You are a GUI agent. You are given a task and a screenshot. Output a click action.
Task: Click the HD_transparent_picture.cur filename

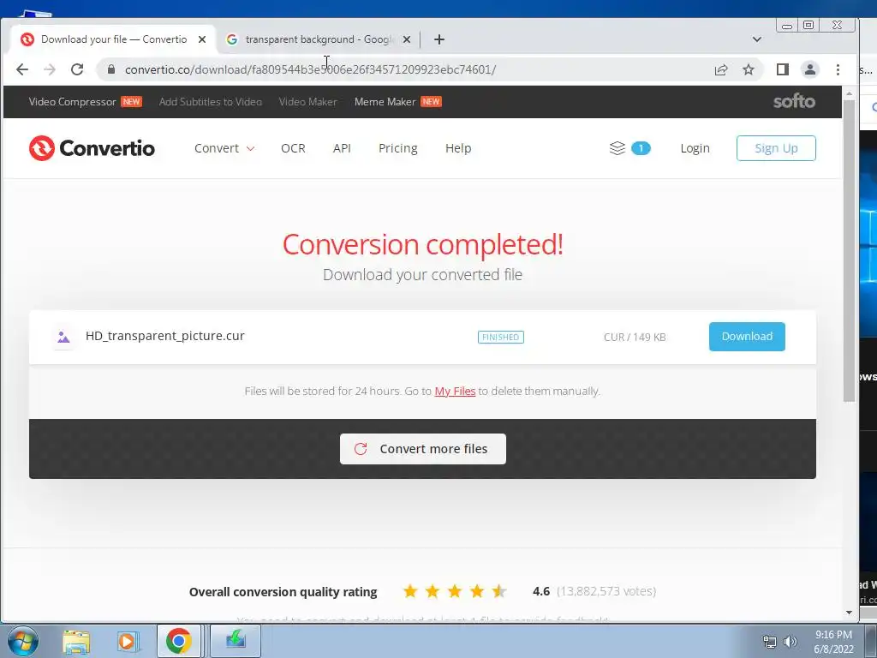click(x=165, y=336)
